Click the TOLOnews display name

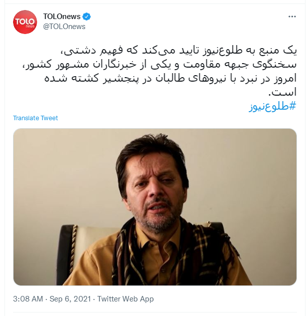[62, 17]
